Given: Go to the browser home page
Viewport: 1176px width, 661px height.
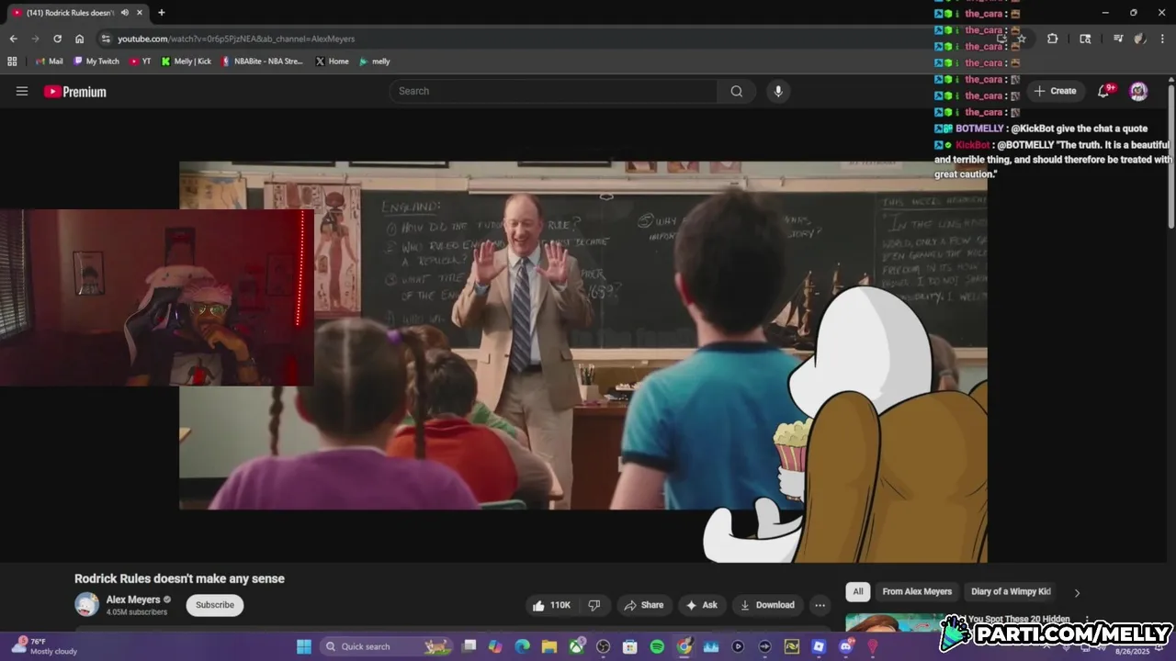Looking at the screenshot, I should click(79, 39).
